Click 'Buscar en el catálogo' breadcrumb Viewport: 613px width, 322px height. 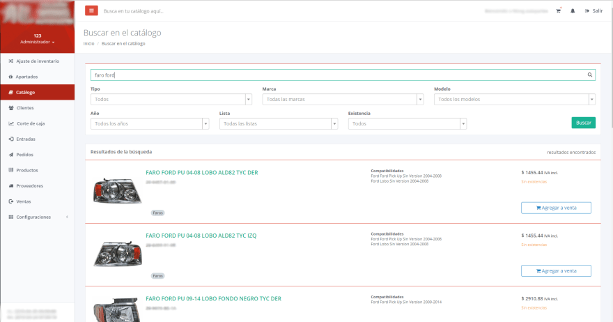123,43
